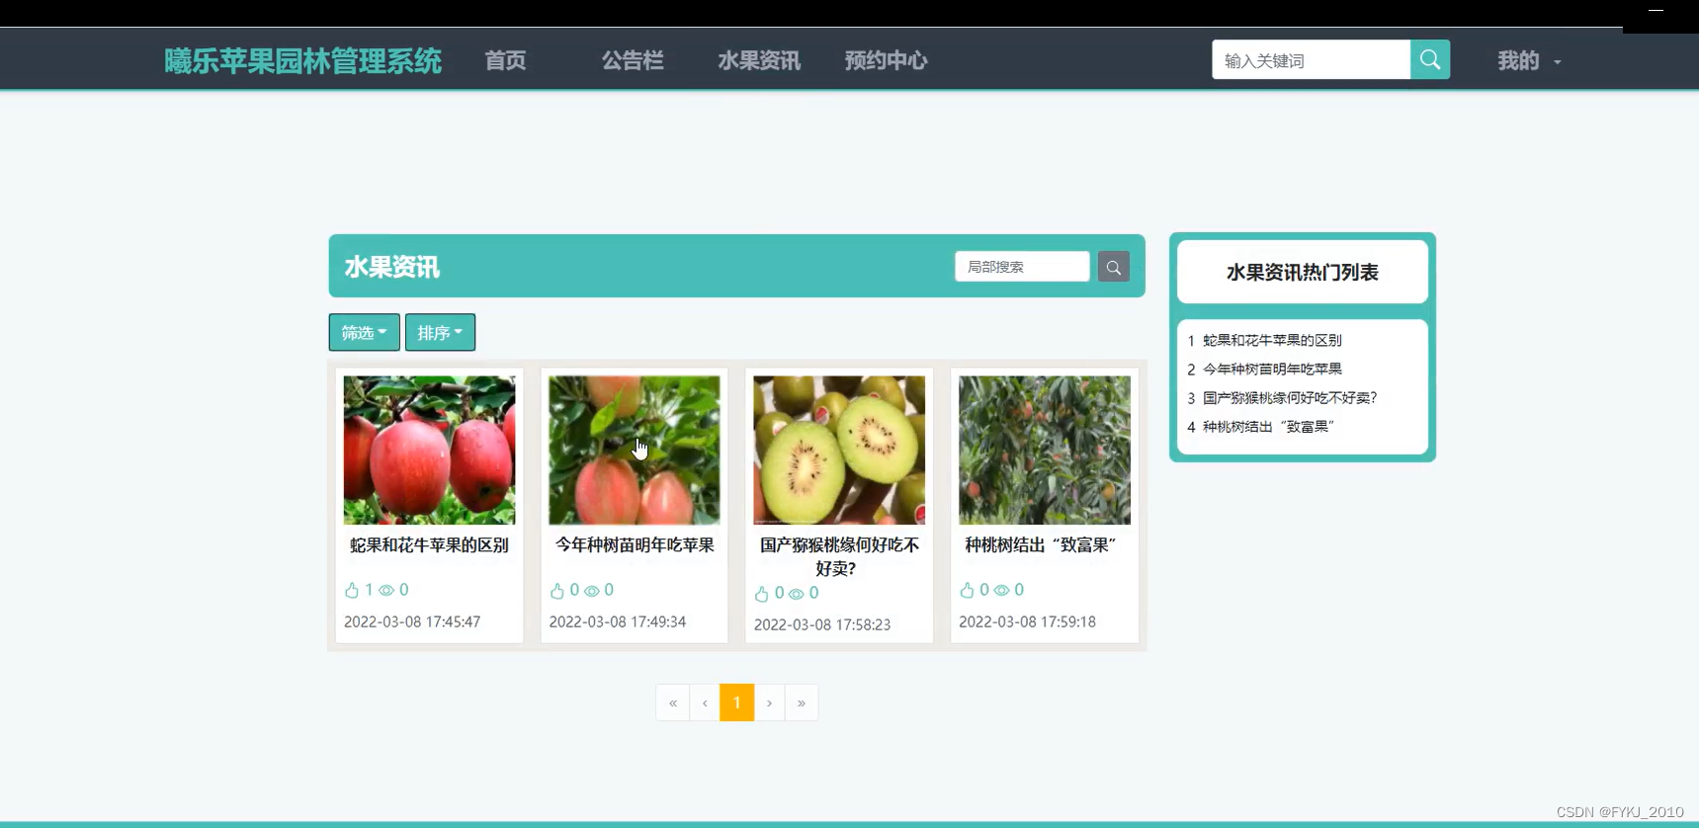Screen dimensions: 1699x828
Task: Click the local search magnifier button
Action: click(x=1113, y=267)
